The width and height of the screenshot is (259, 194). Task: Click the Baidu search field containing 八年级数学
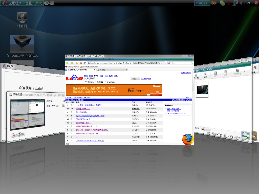107,79
